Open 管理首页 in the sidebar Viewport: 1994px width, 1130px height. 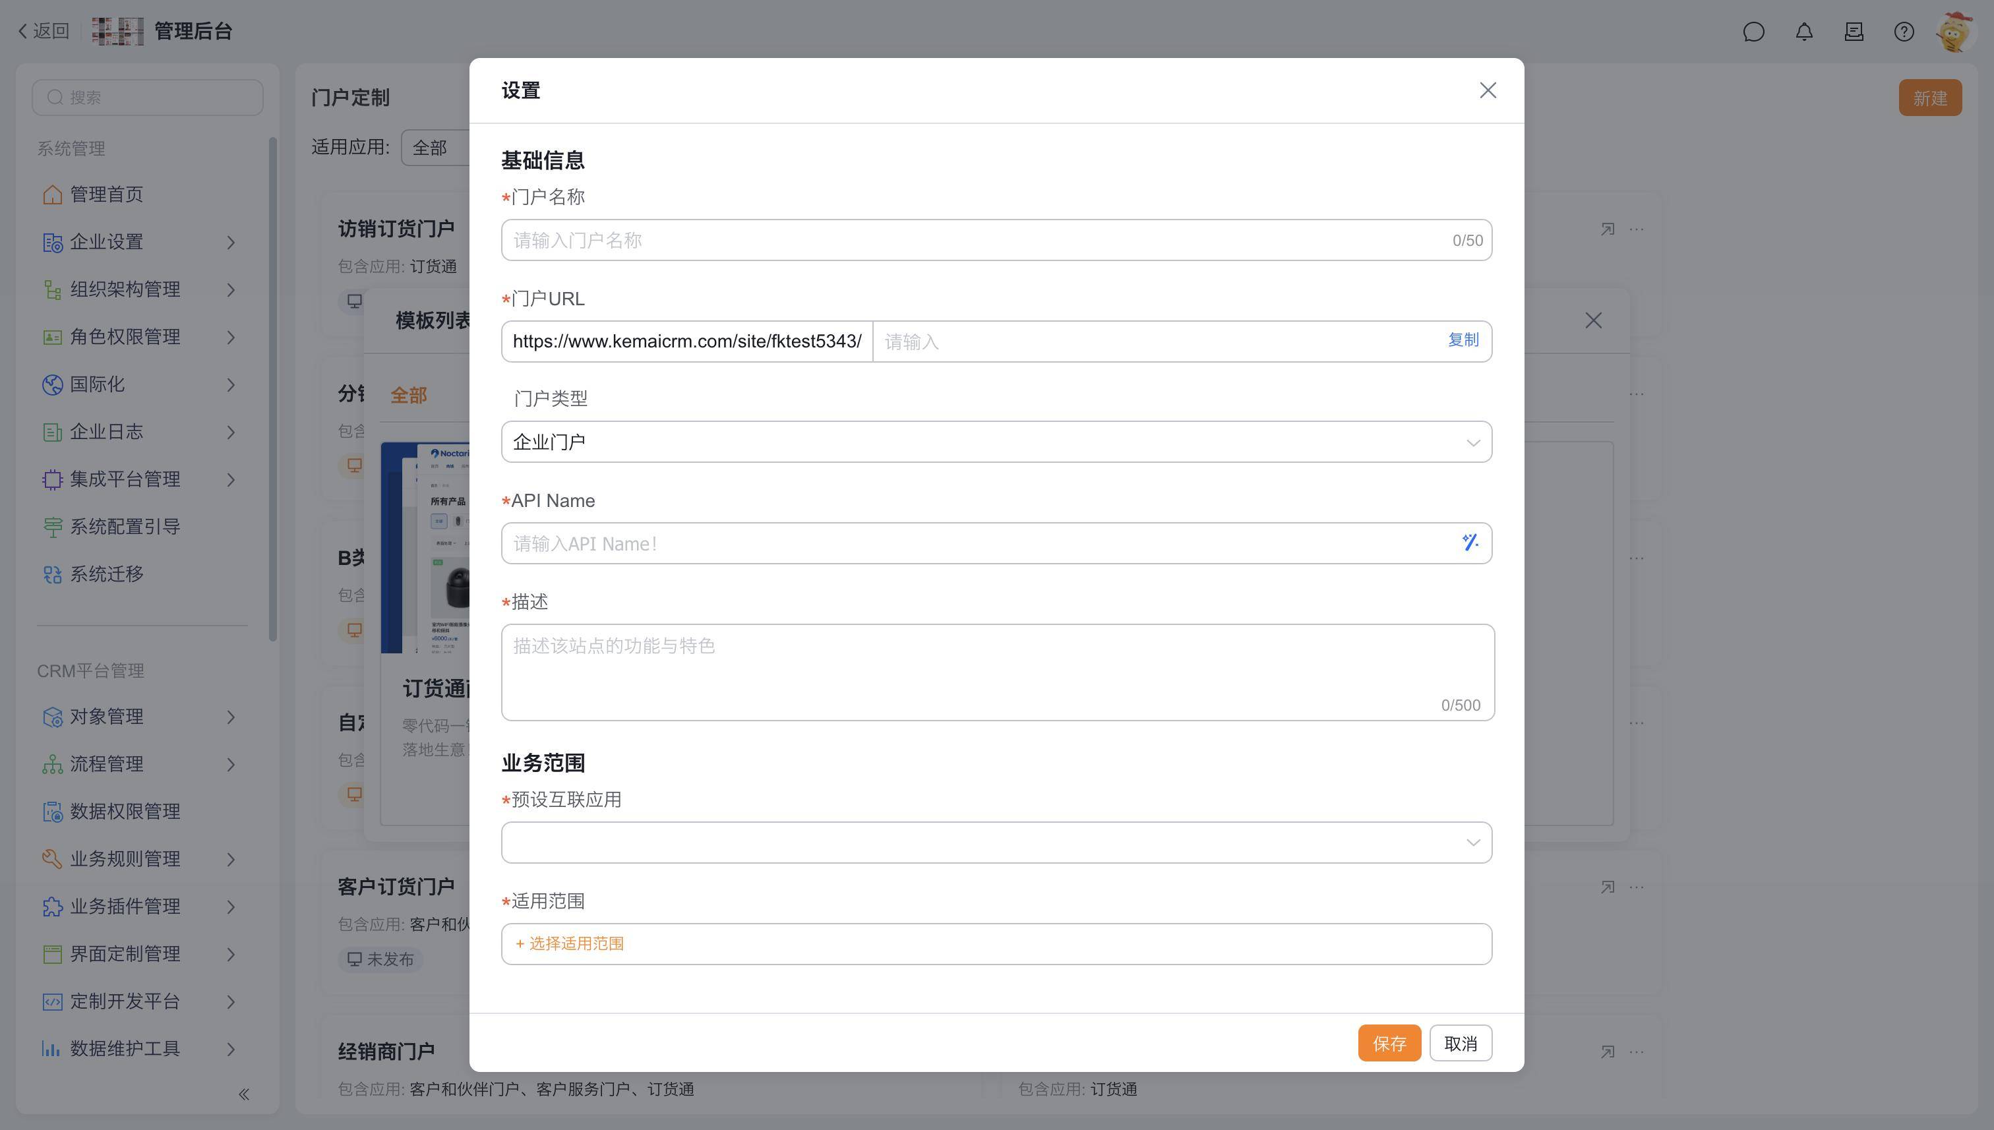coord(106,194)
